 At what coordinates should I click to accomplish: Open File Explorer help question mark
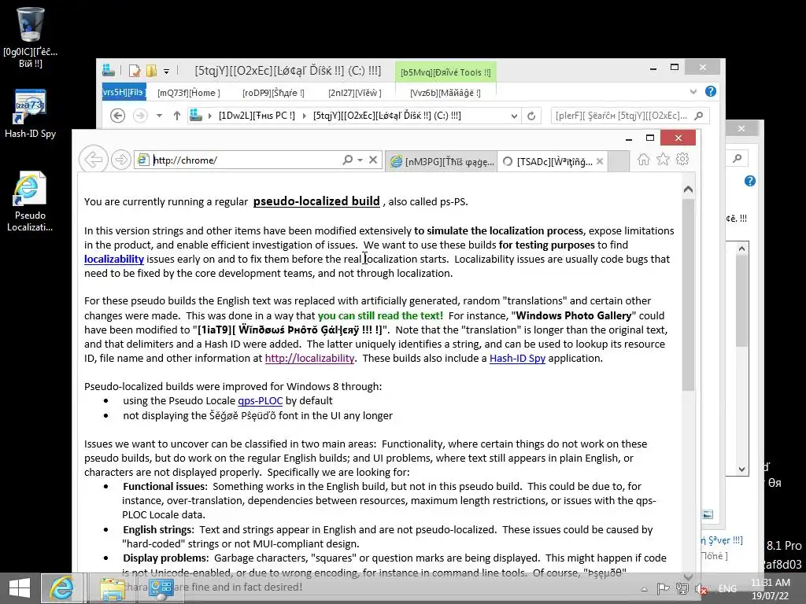coord(711,91)
